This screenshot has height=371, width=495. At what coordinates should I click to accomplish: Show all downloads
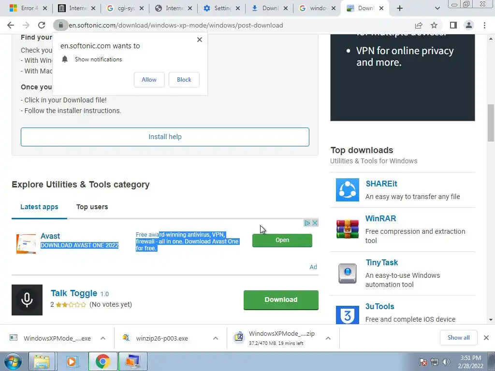click(x=458, y=338)
